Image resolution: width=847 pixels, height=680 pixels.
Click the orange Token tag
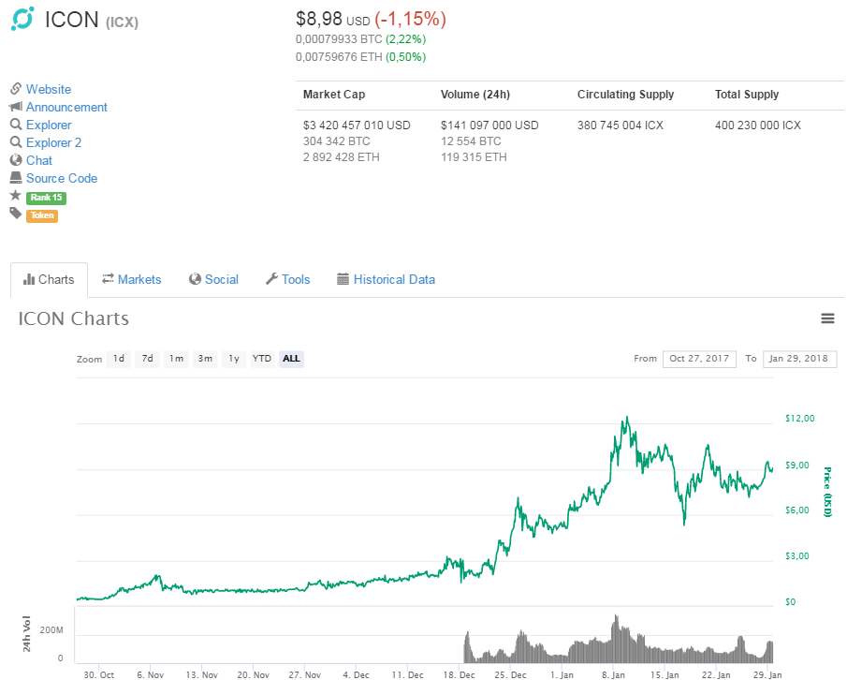coord(42,215)
